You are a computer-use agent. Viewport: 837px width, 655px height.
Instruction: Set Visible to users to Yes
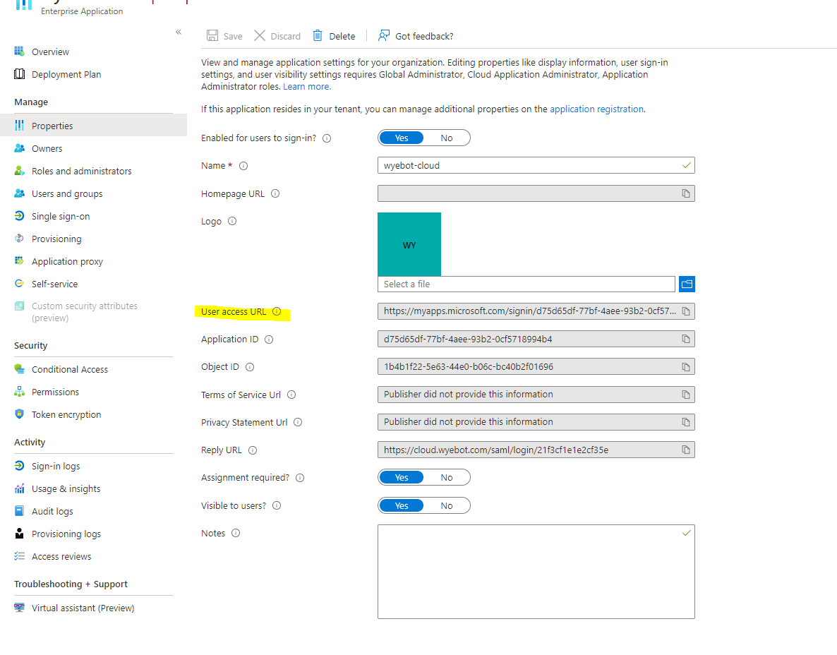click(402, 505)
